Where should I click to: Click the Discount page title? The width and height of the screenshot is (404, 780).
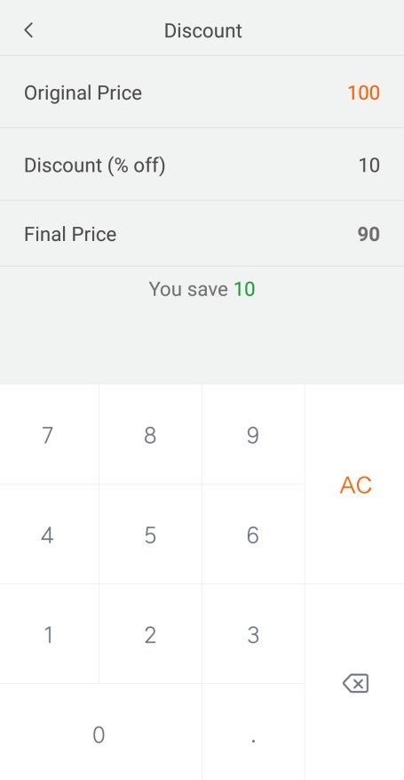(x=203, y=31)
